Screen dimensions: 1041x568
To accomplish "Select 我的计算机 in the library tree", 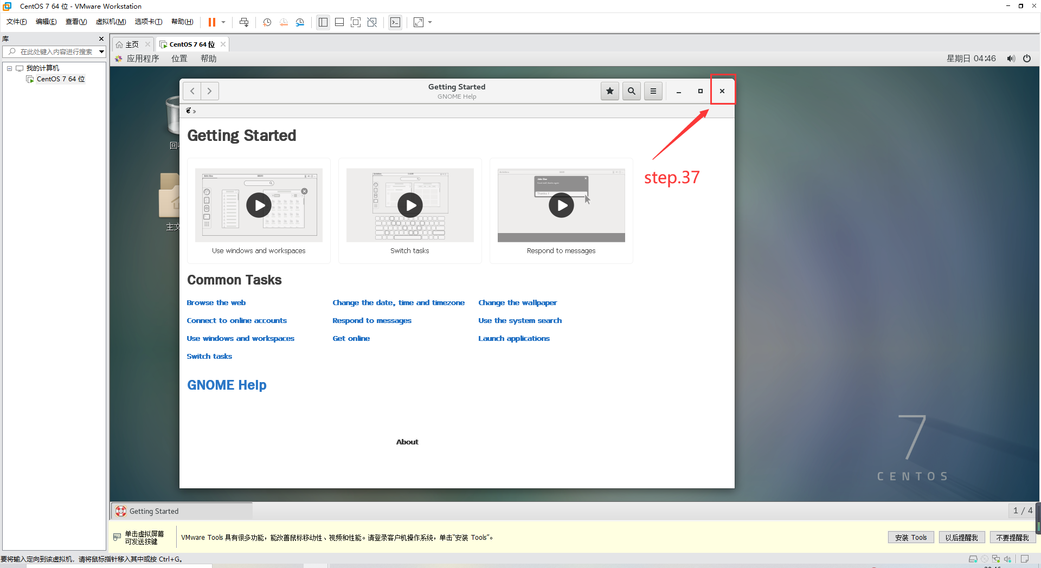I will pos(43,68).
